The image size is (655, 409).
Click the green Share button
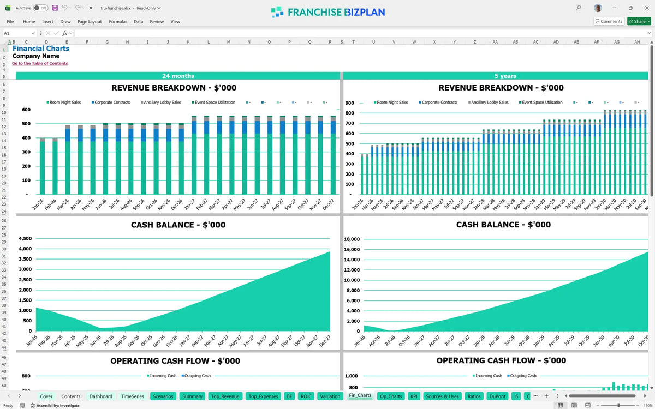click(639, 21)
